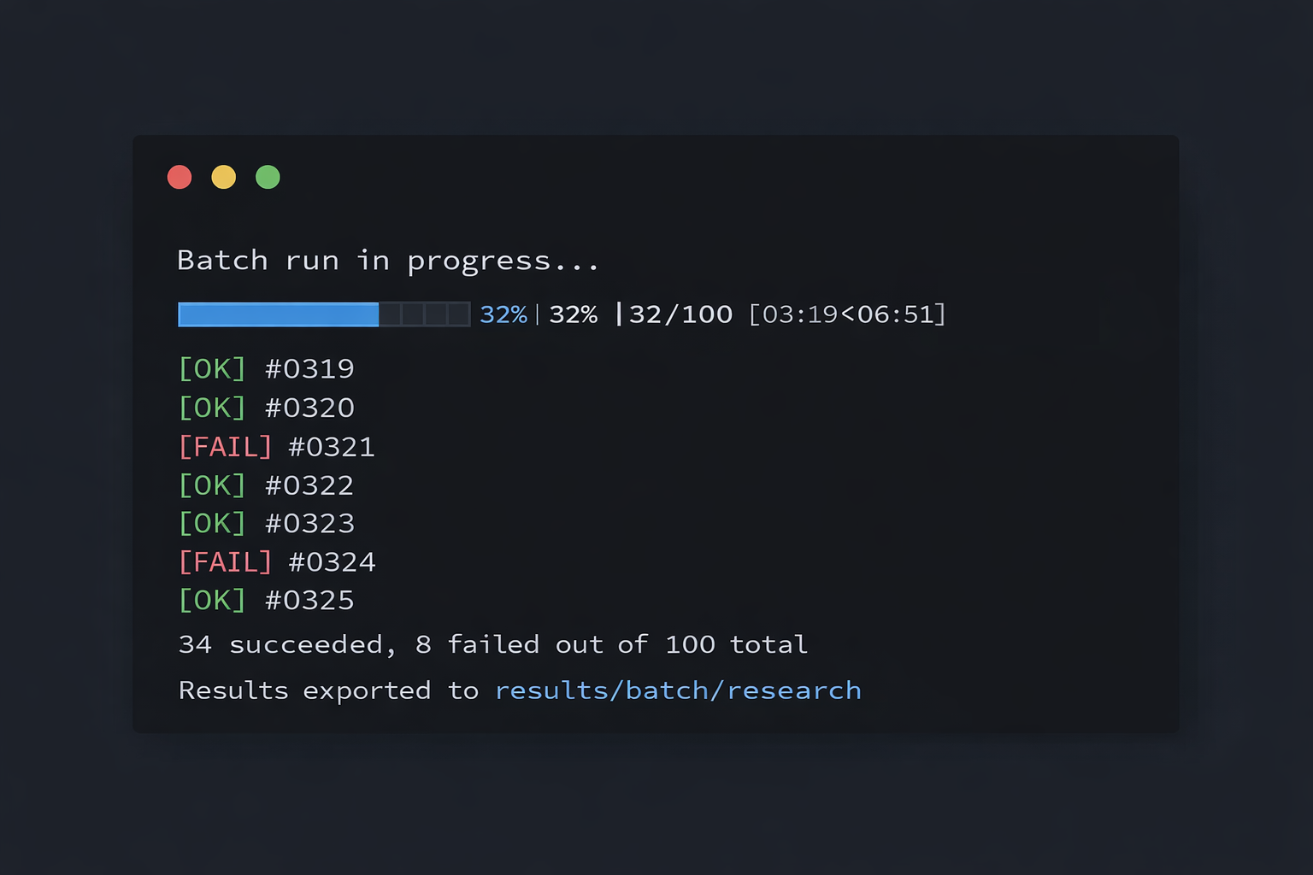This screenshot has height=875, width=1313.
Task: Click the blue 32% percentage label
Action: tap(503, 314)
